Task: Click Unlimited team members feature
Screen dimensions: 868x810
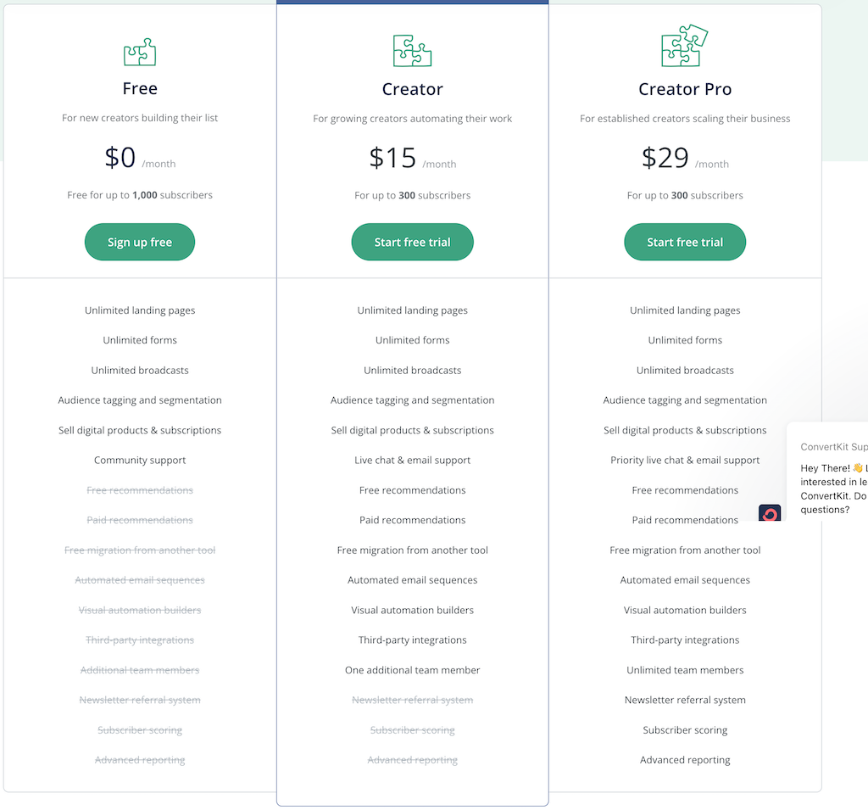Action: point(685,670)
